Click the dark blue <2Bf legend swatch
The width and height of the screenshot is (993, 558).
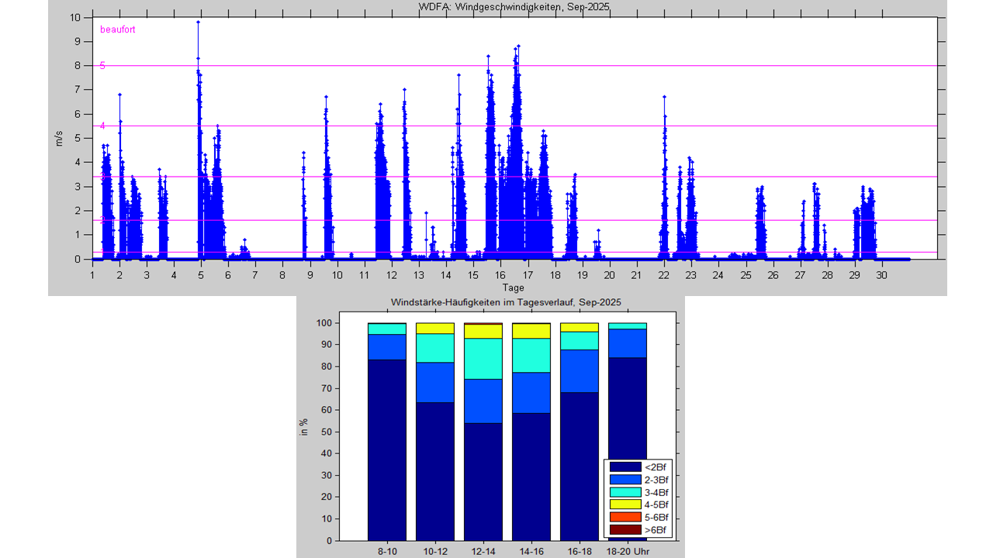coord(625,467)
